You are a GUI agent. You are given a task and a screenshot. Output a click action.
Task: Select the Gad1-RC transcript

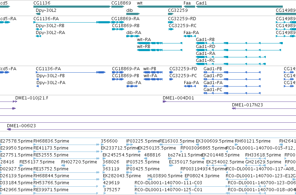231,64
